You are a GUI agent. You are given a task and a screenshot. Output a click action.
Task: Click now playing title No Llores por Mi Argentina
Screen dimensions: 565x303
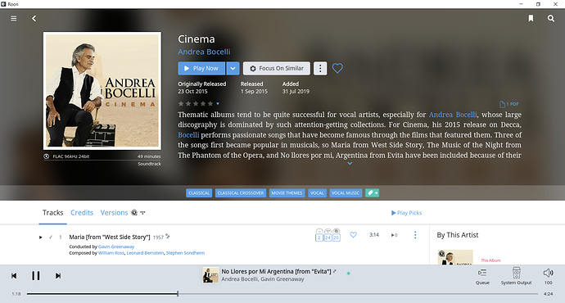(x=277, y=271)
